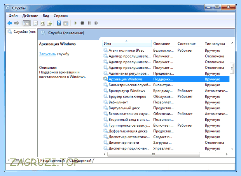Click Работает status of Брандмауэр Windows

tap(185, 91)
